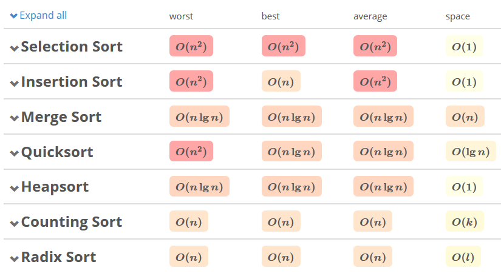Click the Radix Sort chevron icon
Image resolution: width=501 pixels, height=279 pixels.
[x=15, y=258]
